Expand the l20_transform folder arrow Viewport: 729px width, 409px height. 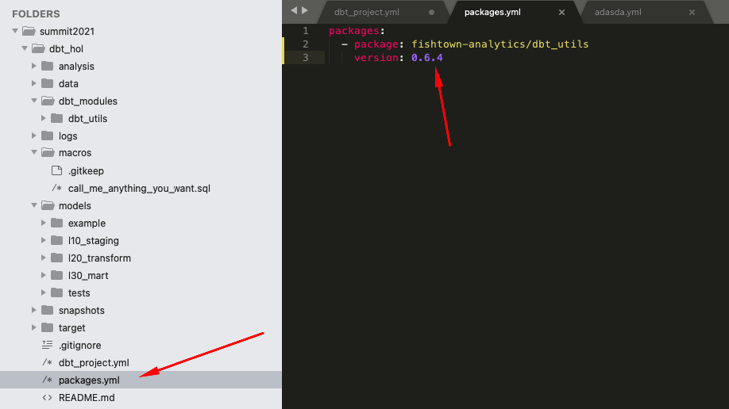pyautogui.click(x=43, y=258)
